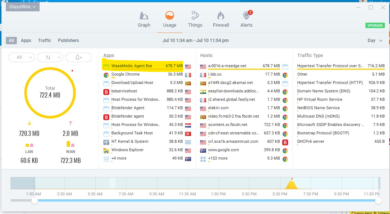Viewport: 390px width, 214px height.
Task: Select the i2.shared.global.fastly.net host
Action: [x=244, y=100]
